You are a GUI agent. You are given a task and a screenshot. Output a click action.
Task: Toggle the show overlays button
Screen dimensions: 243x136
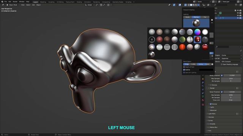180,5
